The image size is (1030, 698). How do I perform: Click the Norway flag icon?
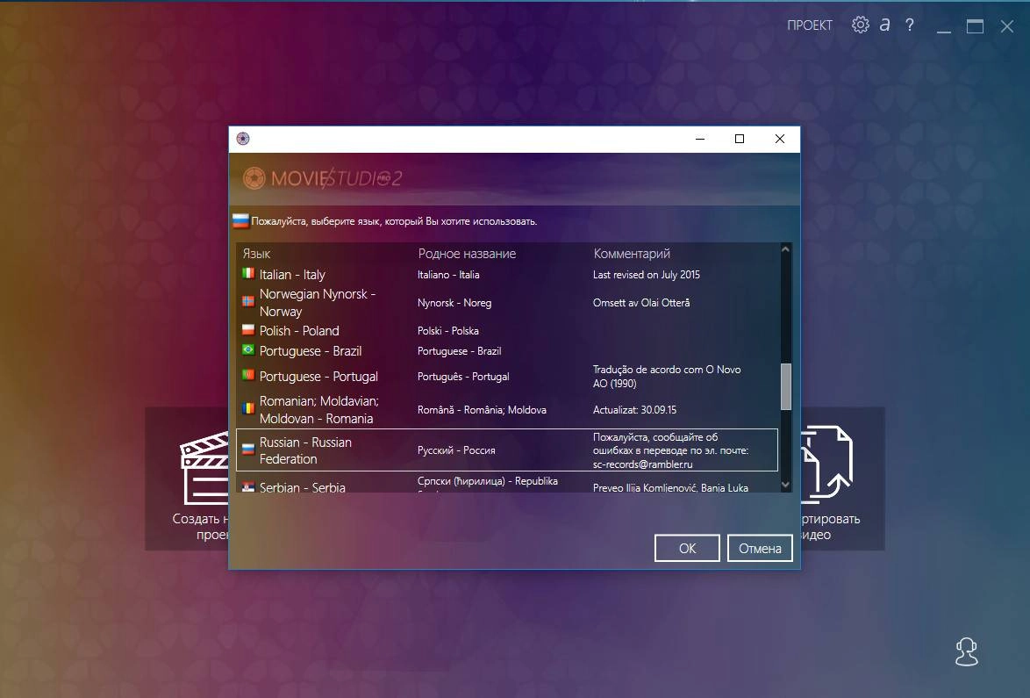pos(248,301)
